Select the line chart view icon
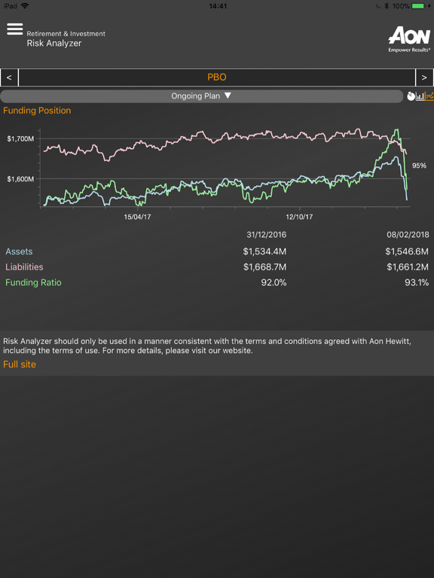Viewport: 434px width, 578px height. [x=429, y=96]
